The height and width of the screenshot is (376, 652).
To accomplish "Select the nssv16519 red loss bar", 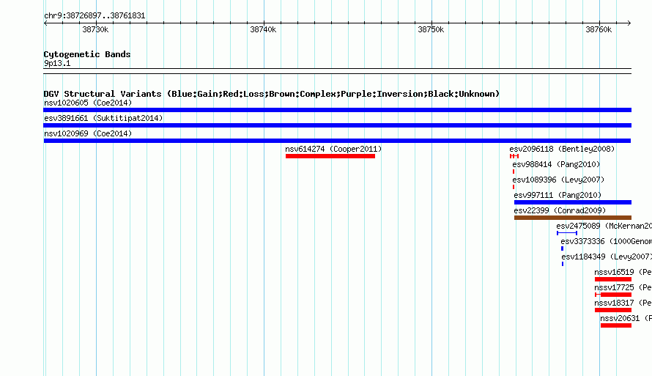I will pyautogui.click(x=613, y=279).
